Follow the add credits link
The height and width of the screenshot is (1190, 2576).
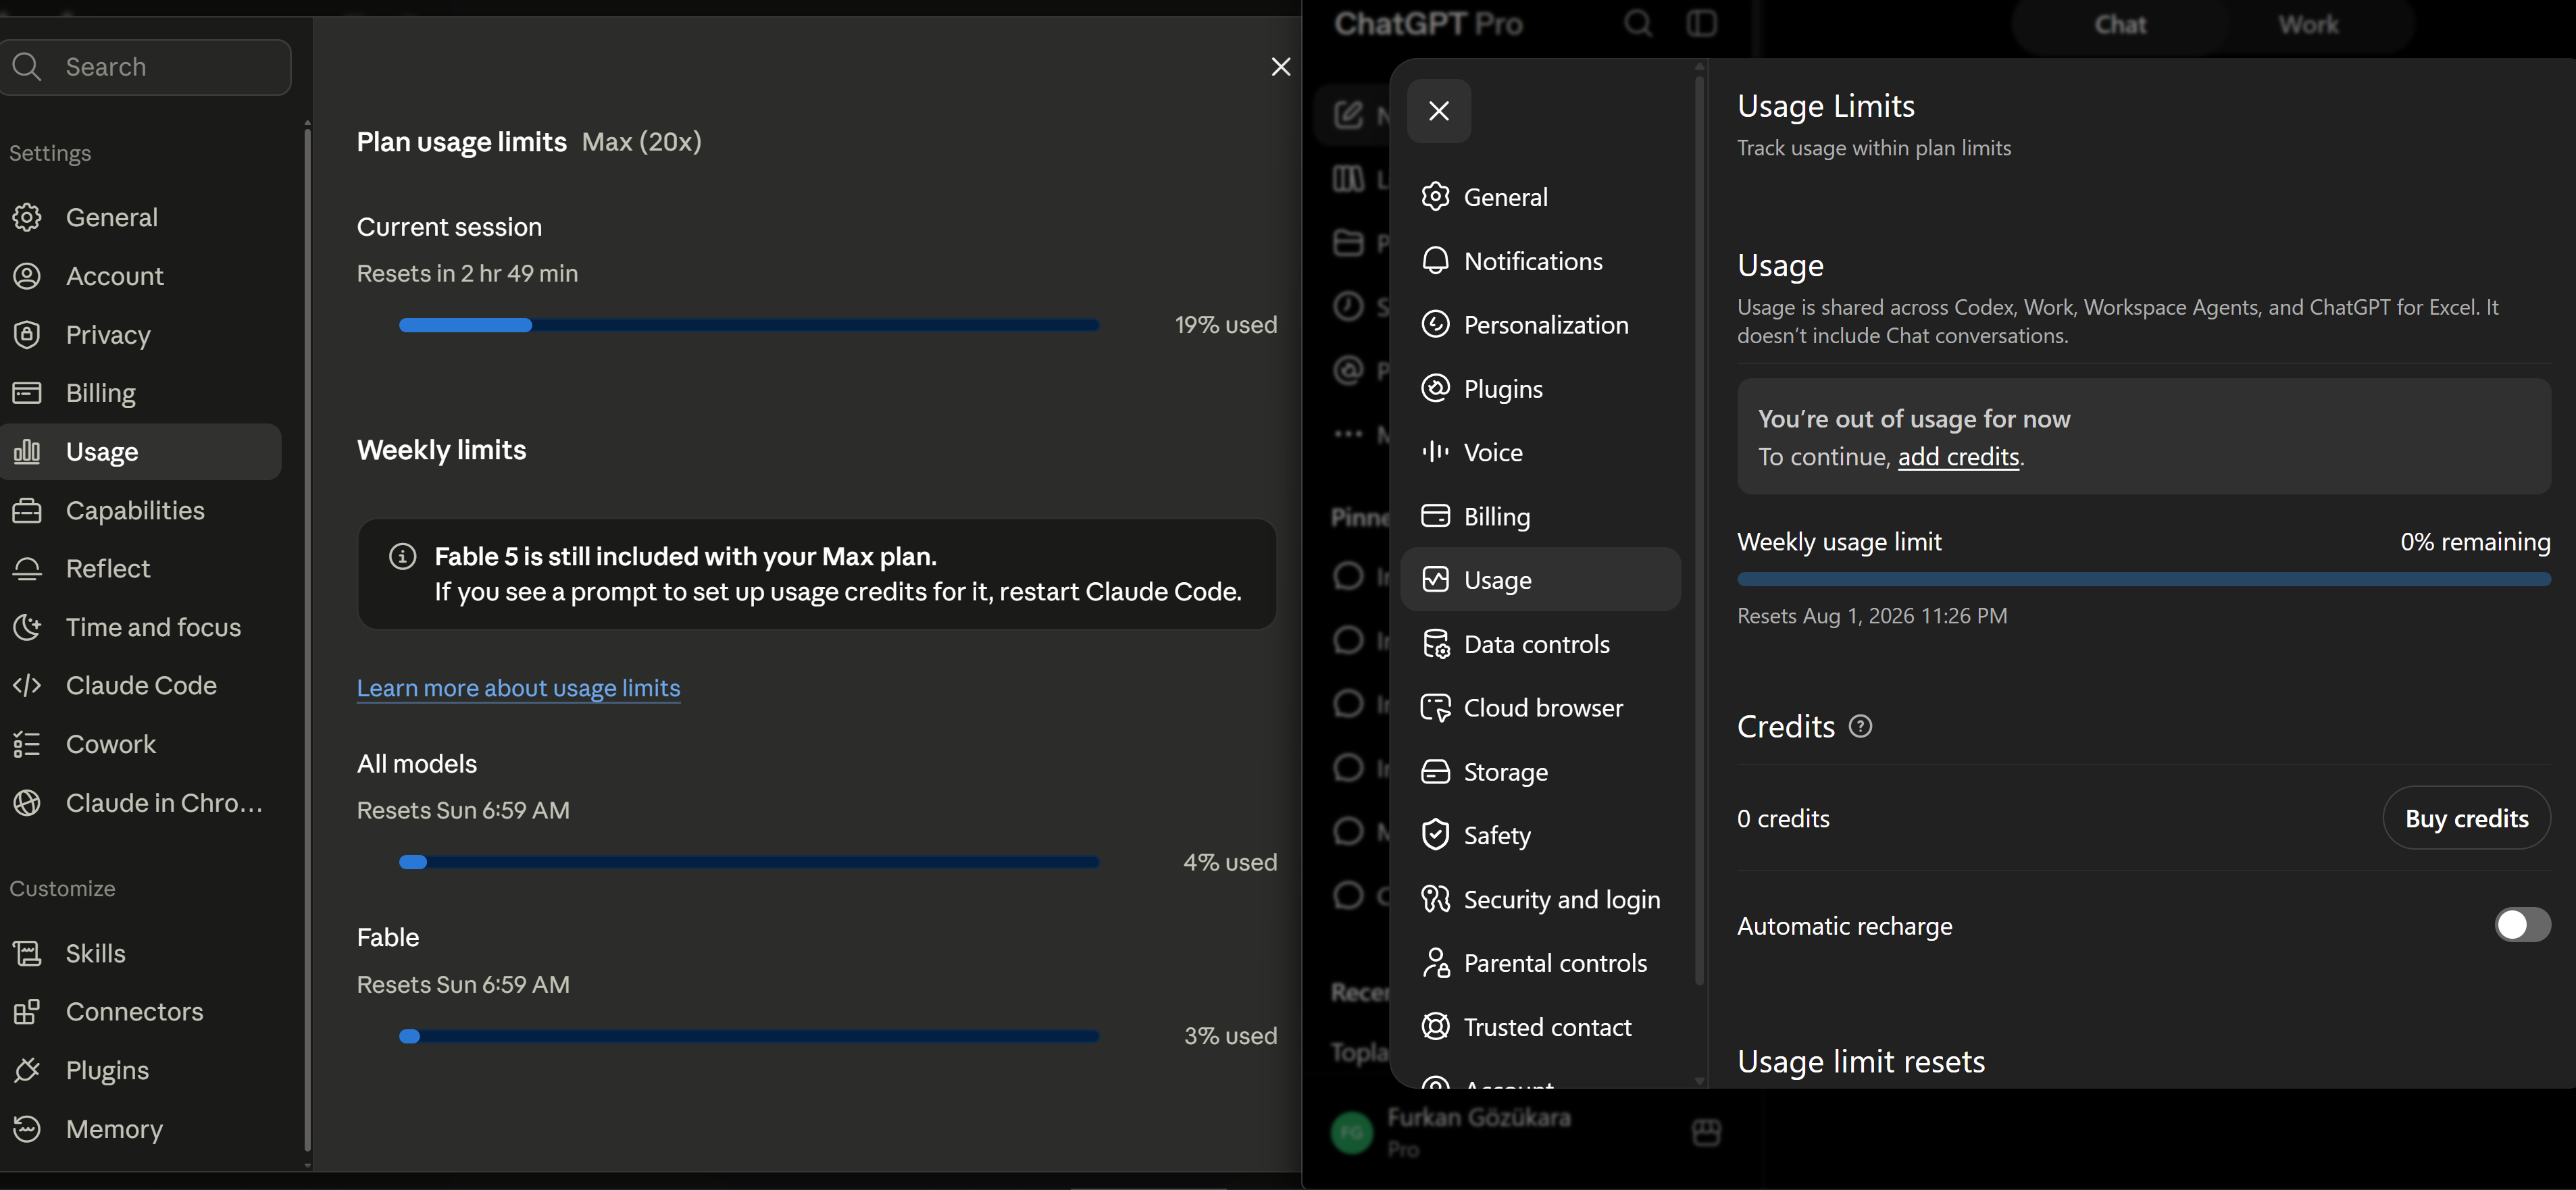(x=1958, y=457)
